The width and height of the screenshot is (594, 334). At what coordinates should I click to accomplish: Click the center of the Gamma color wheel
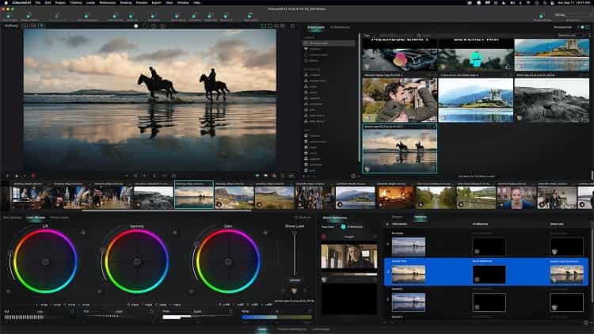[x=137, y=262]
